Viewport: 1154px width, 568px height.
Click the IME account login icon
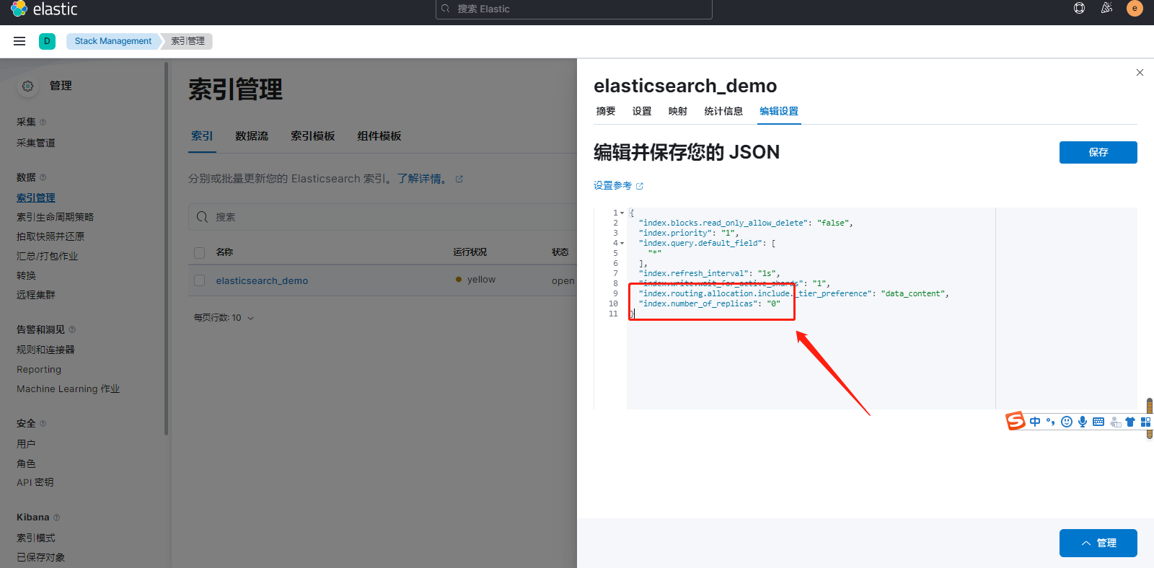(1115, 422)
